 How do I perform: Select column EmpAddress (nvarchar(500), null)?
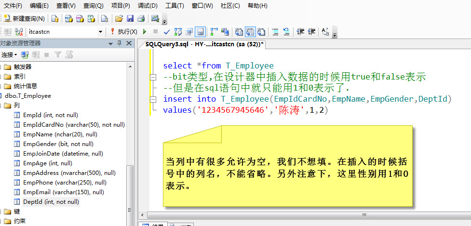pyautogui.click(x=69, y=173)
